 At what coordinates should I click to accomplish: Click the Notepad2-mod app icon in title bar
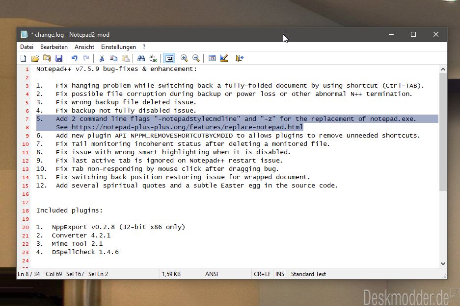[x=25, y=35]
